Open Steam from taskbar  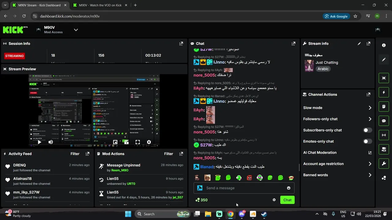(264, 214)
